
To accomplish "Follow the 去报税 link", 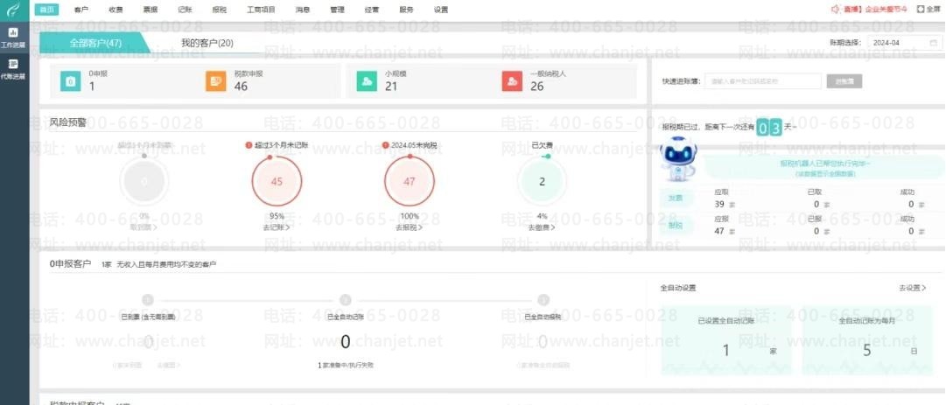I will (409, 227).
